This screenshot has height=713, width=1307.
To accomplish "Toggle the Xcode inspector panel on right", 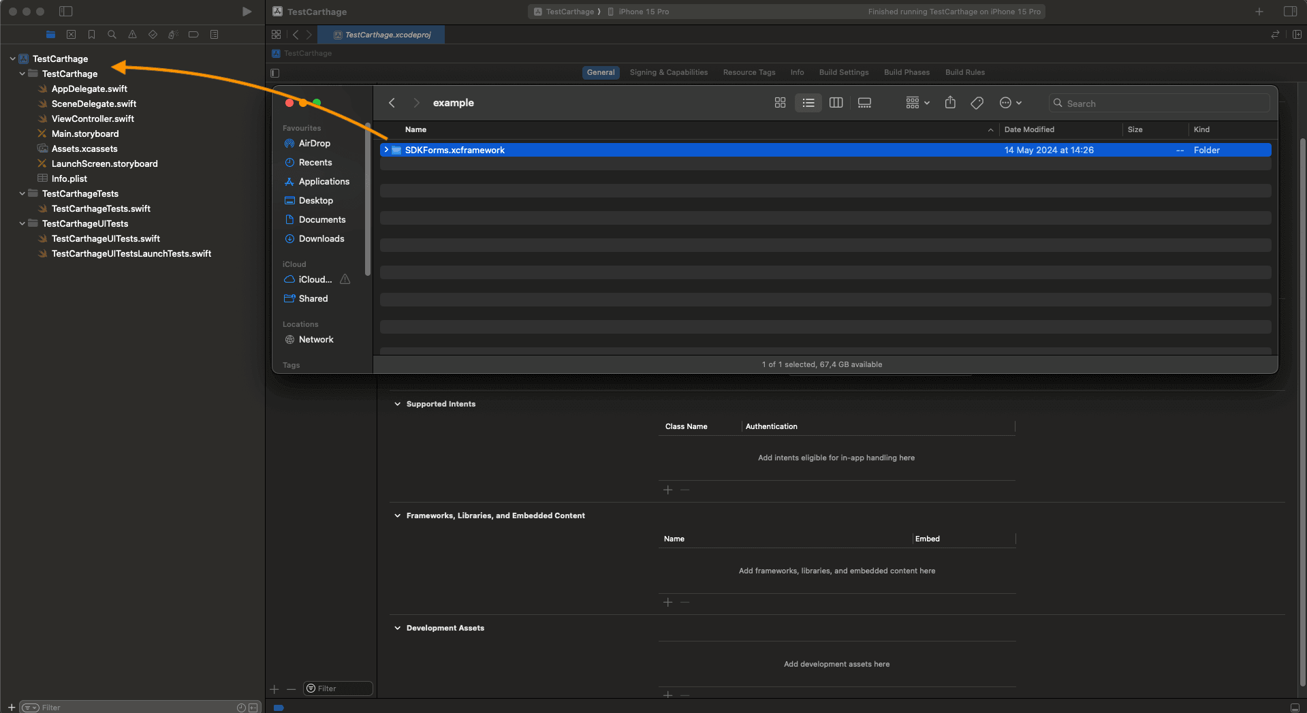I will 1290,12.
